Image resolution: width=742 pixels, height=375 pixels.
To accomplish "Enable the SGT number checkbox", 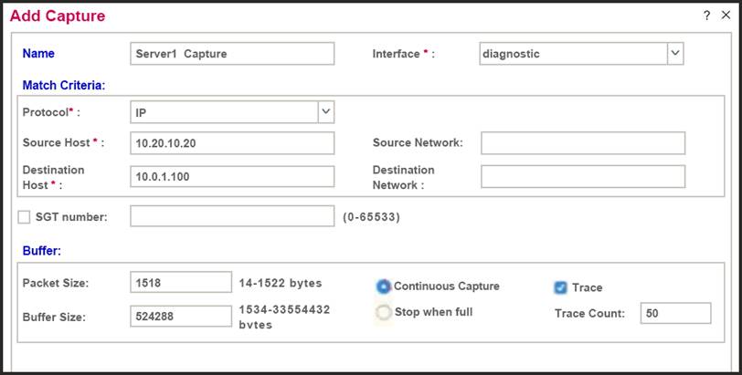I will (x=25, y=216).
